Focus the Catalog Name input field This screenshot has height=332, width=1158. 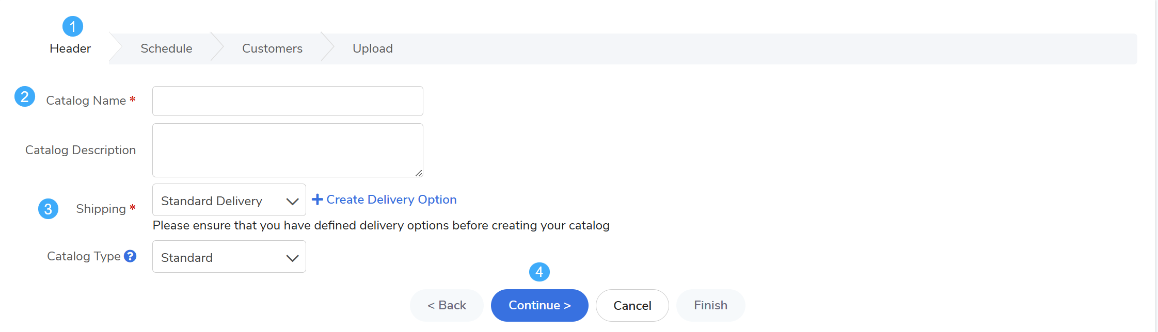pos(288,101)
